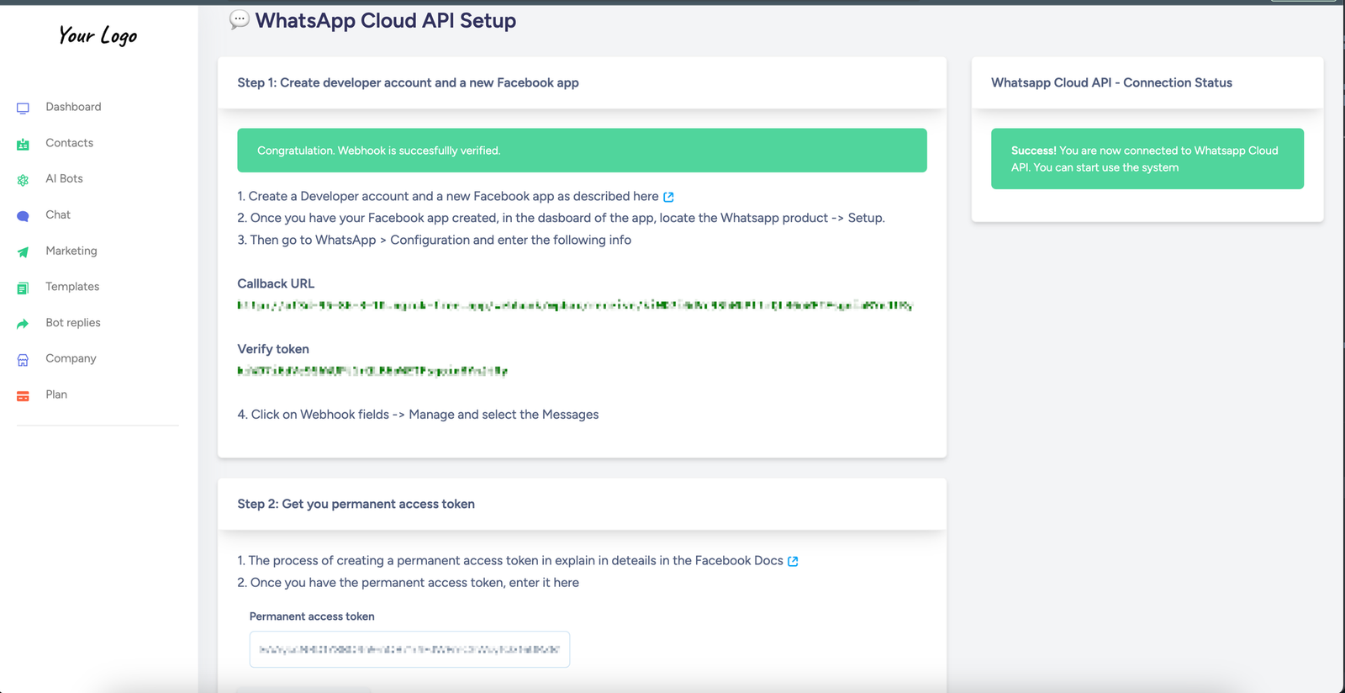Viewport: 1345px width, 693px height.
Task: Click the Contacts icon in sidebar
Action: point(23,144)
